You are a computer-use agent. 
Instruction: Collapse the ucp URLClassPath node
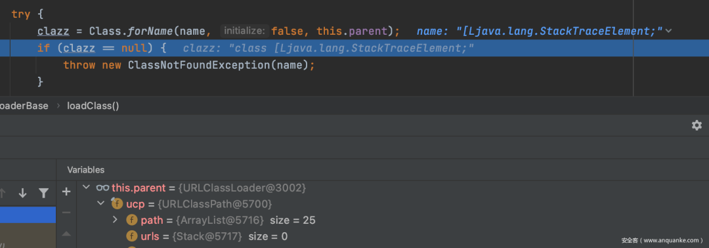pyautogui.click(x=101, y=204)
